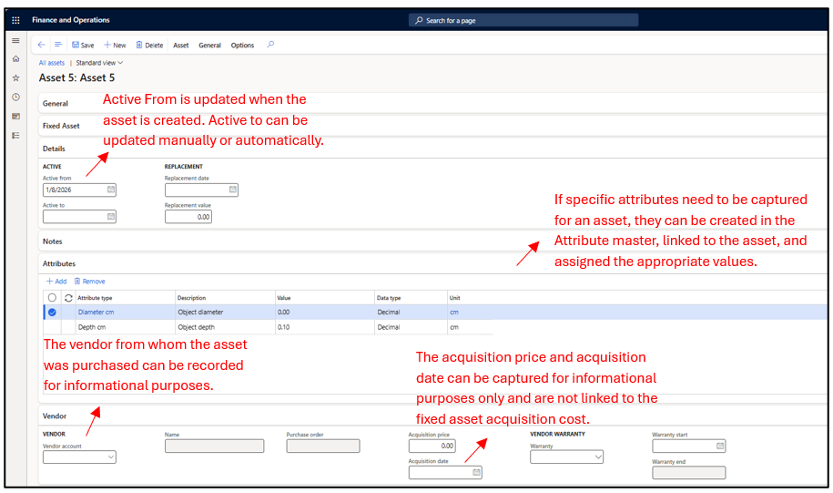The width and height of the screenshot is (833, 493).
Task: Open Active to calendar picker
Action: 111,217
